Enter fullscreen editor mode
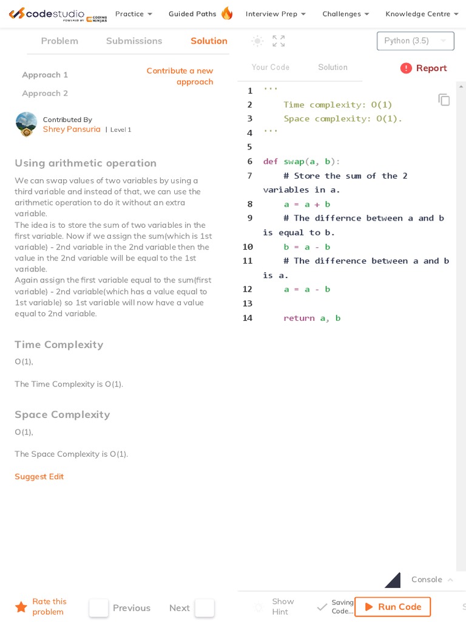The image size is (466, 622). 279,41
